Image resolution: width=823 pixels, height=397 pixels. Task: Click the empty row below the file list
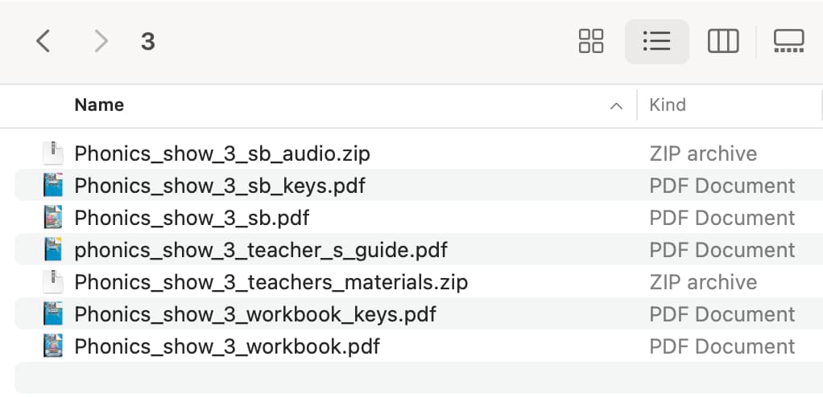coord(419,378)
